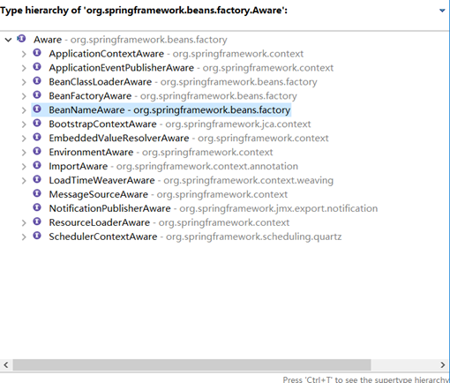Select BeanClassLoaderAware in the hierarchy
This screenshot has width=450, height=383.
click(183, 82)
